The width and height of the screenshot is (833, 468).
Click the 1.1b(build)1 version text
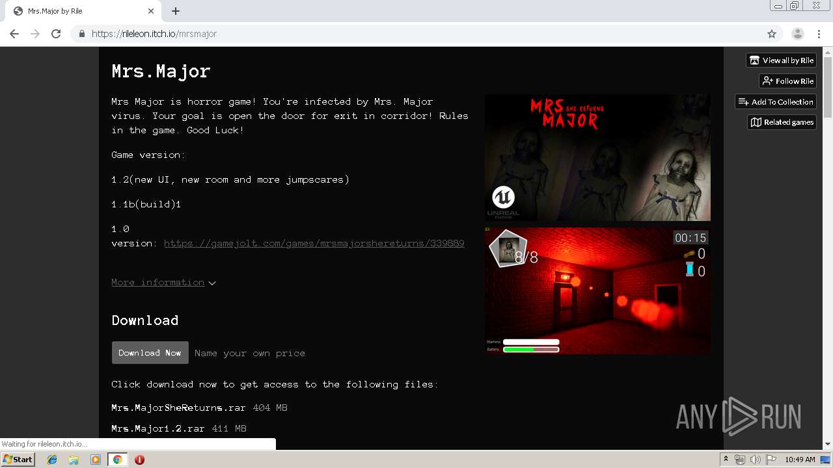[x=146, y=204]
